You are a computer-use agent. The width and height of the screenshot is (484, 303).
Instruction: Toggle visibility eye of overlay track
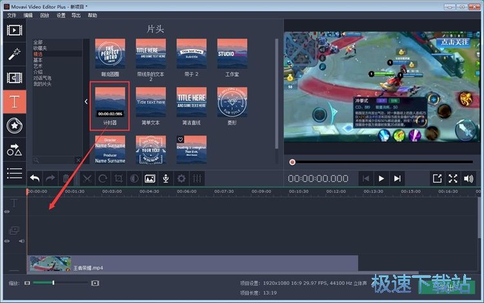(7, 241)
